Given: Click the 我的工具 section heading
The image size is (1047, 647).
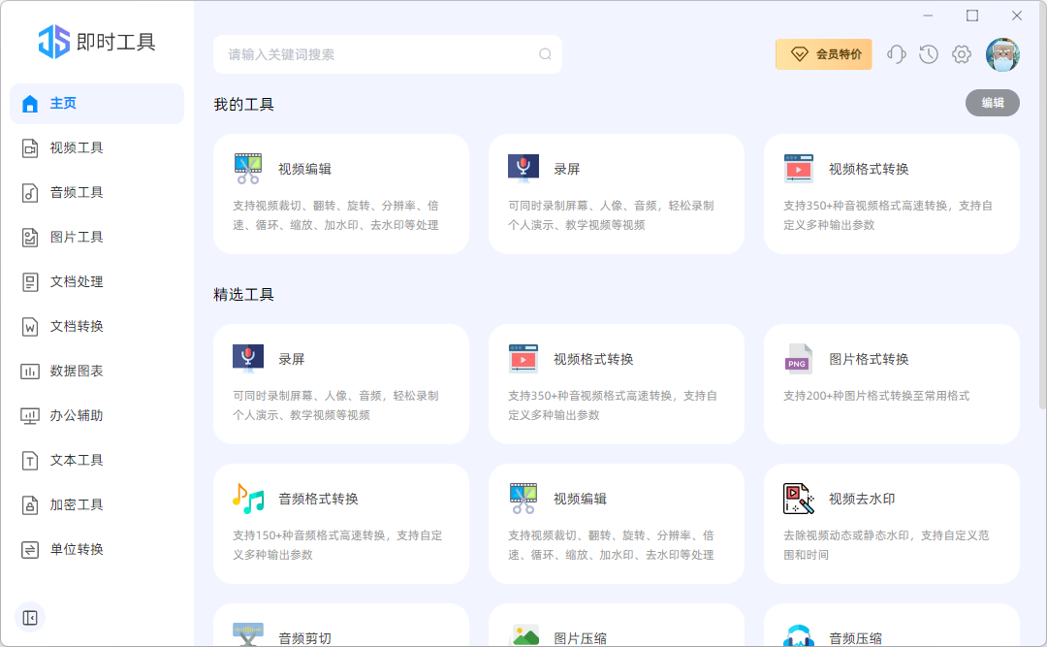Looking at the screenshot, I should tap(243, 104).
